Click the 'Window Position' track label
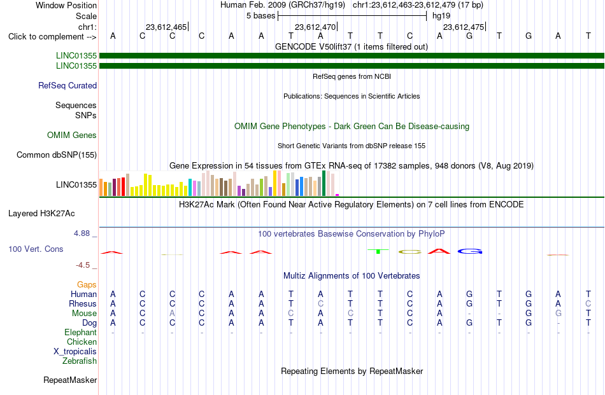605x395 pixels. pyautogui.click(x=66, y=5)
